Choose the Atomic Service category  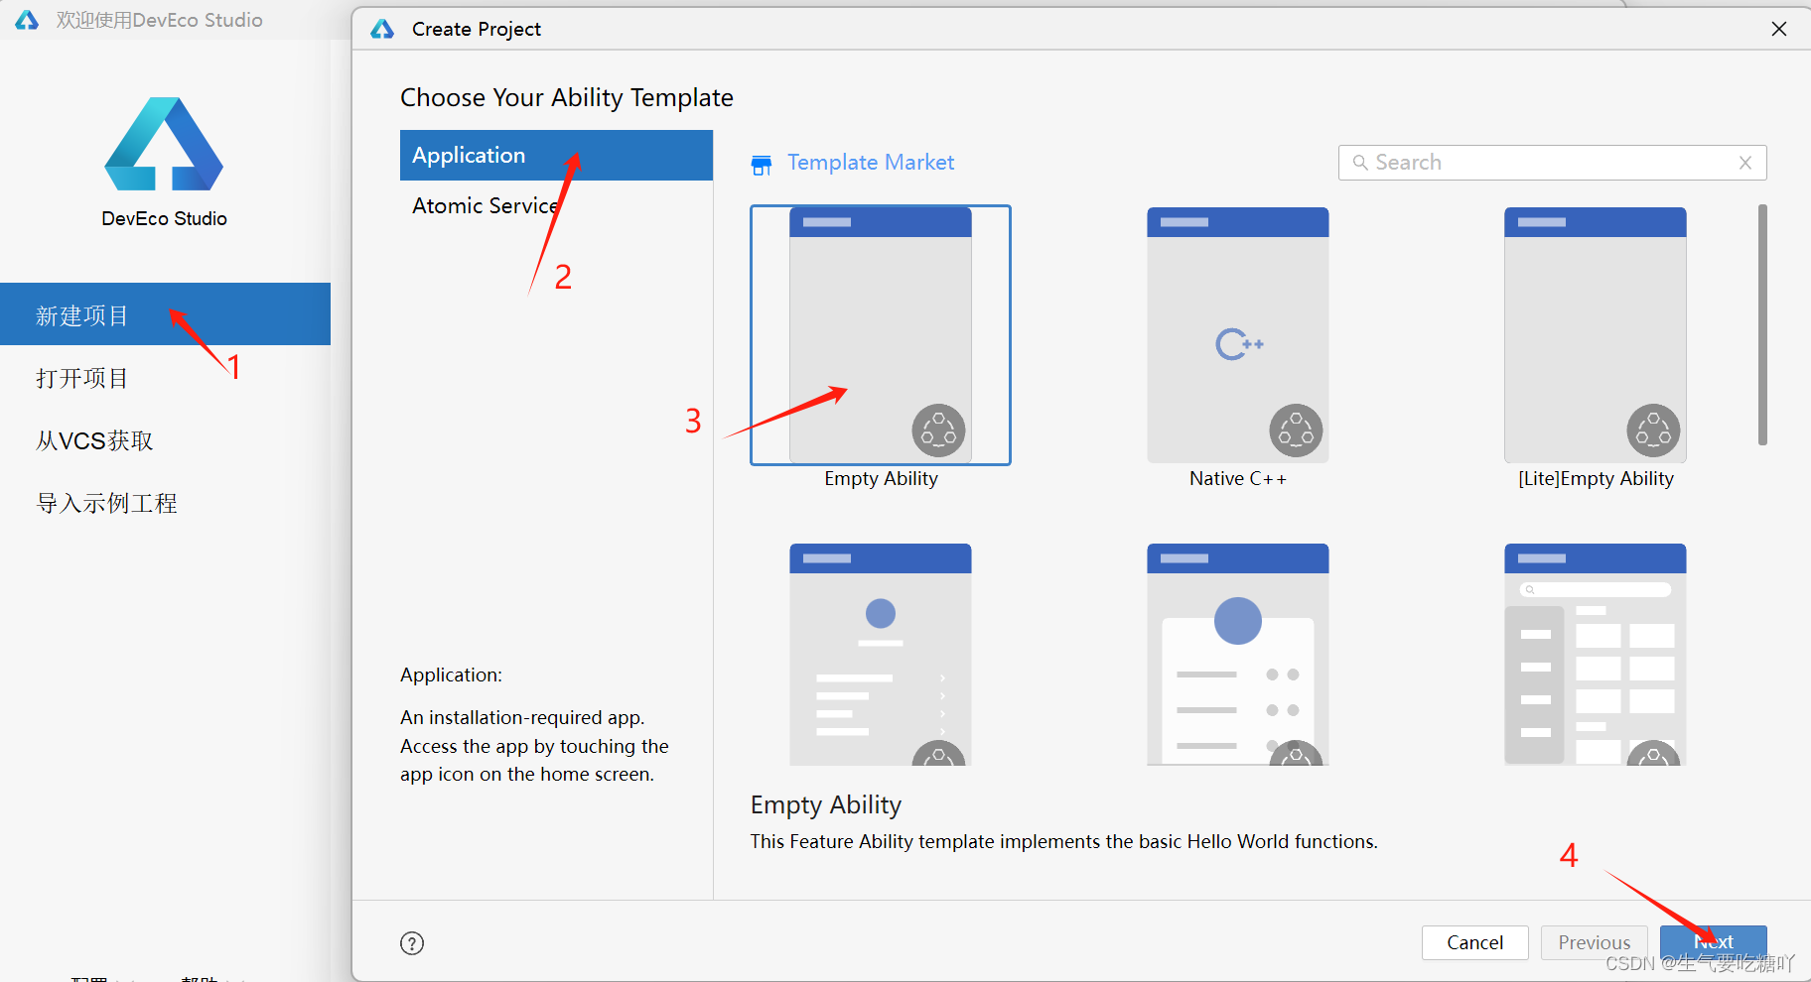tap(556, 205)
